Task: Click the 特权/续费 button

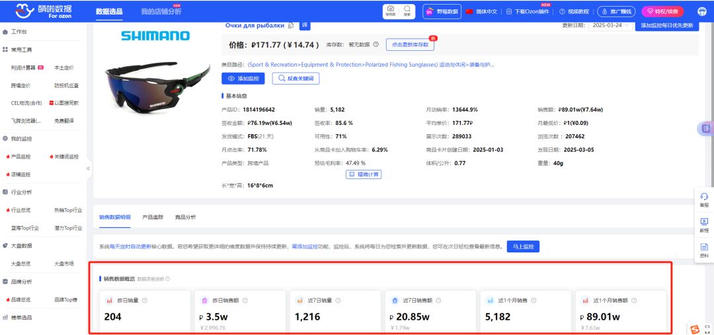Action: (x=662, y=11)
